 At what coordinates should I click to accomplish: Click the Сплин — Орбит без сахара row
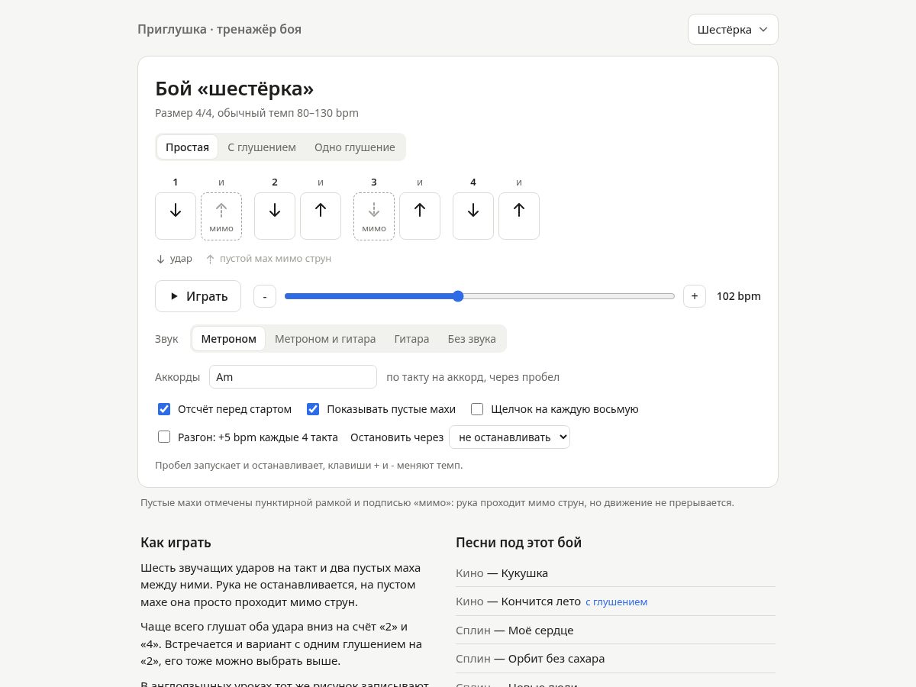point(615,659)
